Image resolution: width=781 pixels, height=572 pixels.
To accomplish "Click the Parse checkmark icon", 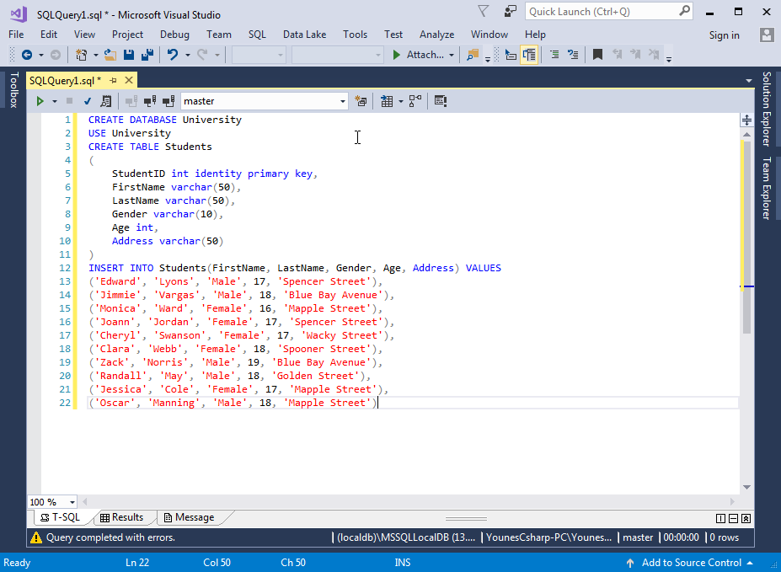I will [x=87, y=101].
